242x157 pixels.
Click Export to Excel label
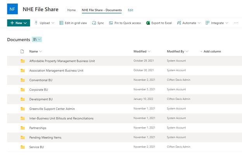pyautogui.click(x=162, y=23)
